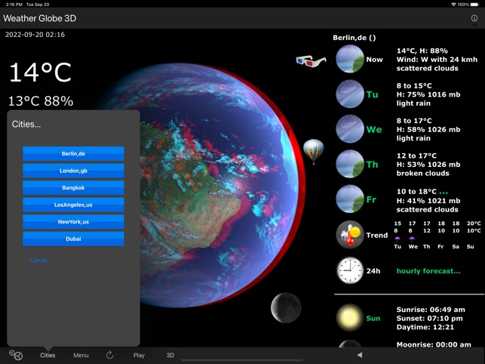Tap the 13°C 88% reading
Image resolution: width=485 pixels, height=364 pixels.
[41, 101]
